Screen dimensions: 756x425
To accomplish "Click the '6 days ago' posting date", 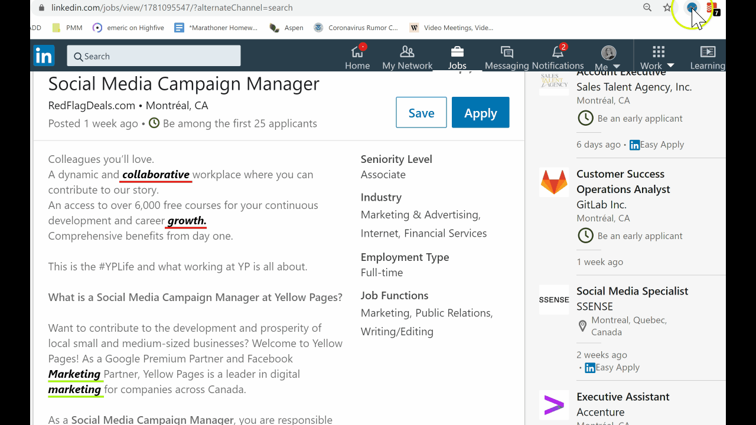I will [x=598, y=145].
